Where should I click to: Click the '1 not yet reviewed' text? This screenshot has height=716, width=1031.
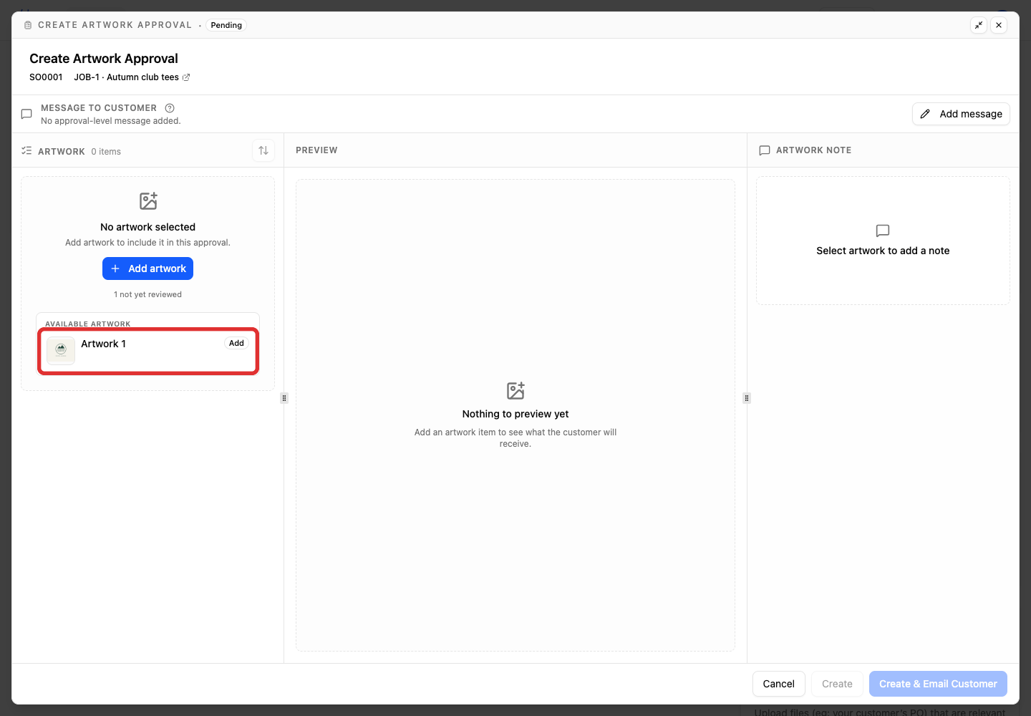pos(147,294)
